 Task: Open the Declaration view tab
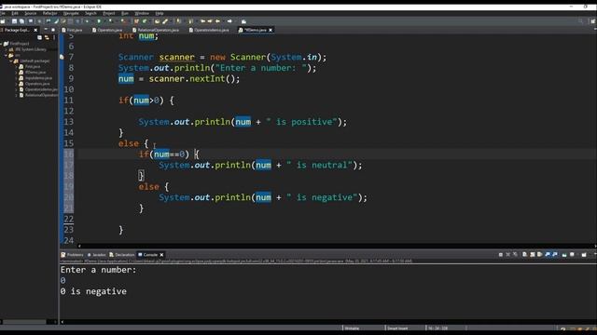tap(122, 254)
